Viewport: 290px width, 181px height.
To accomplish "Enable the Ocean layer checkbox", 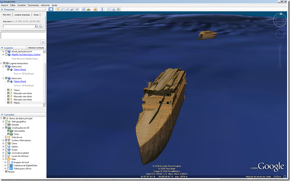I will (6, 150).
